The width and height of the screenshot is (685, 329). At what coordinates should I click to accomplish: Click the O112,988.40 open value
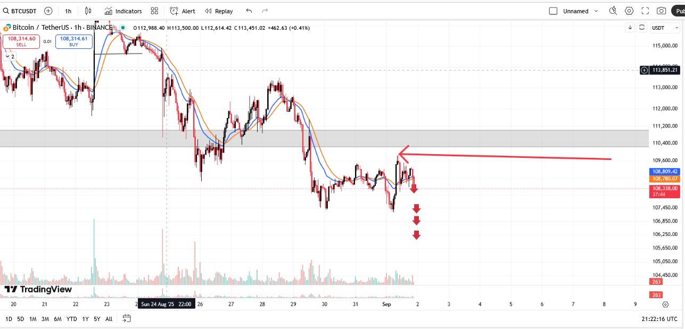(150, 28)
